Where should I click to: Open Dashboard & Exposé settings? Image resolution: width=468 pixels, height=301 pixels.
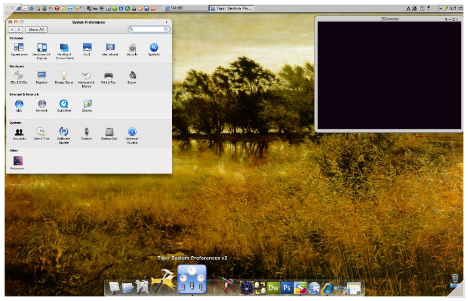[42, 48]
